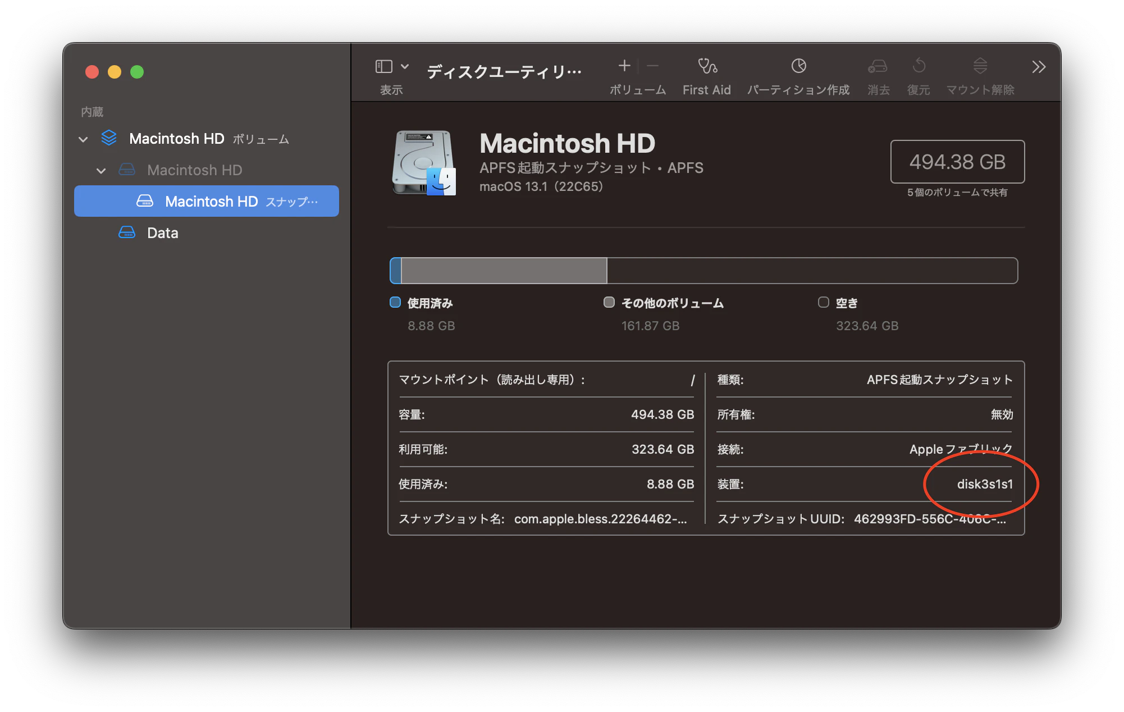Image resolution: width=1124 pixels, height=712 pixels.
Task: Click the layered volume group icon
Action: tap(109, 138)
